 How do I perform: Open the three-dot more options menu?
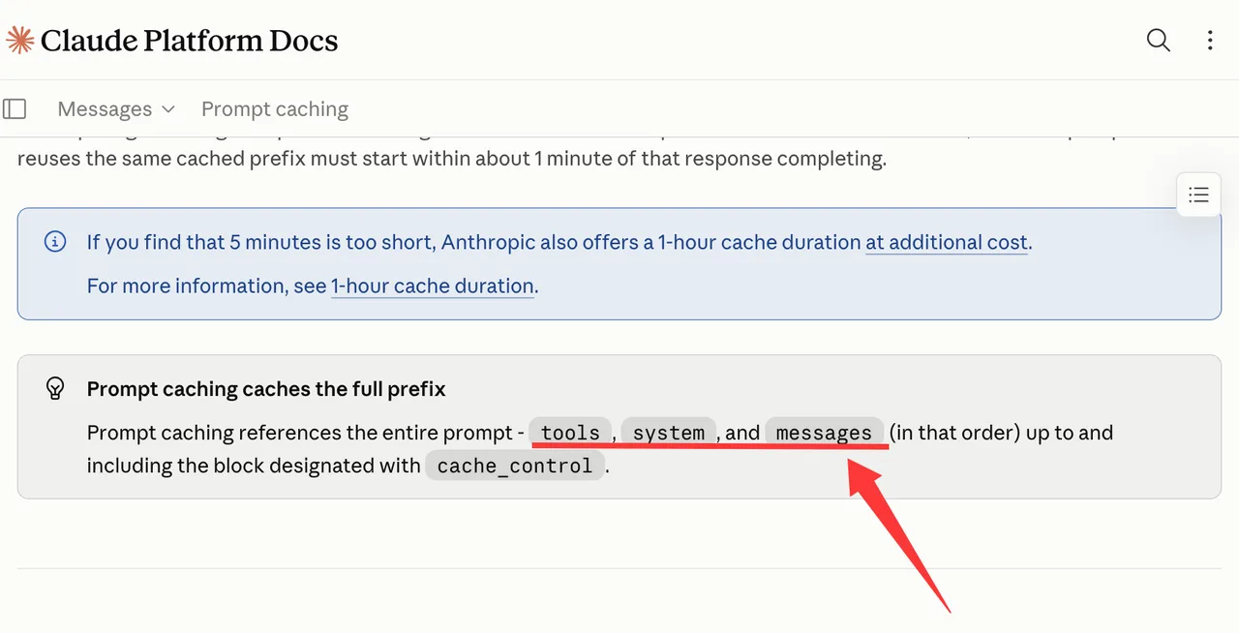(x=1210, y=40)
